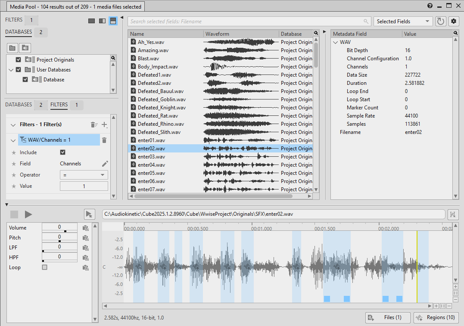The image size is (464, 326).
Task: Open the Selected Fields dropdown
Action: pyautogui.click(x=403, y=21)
